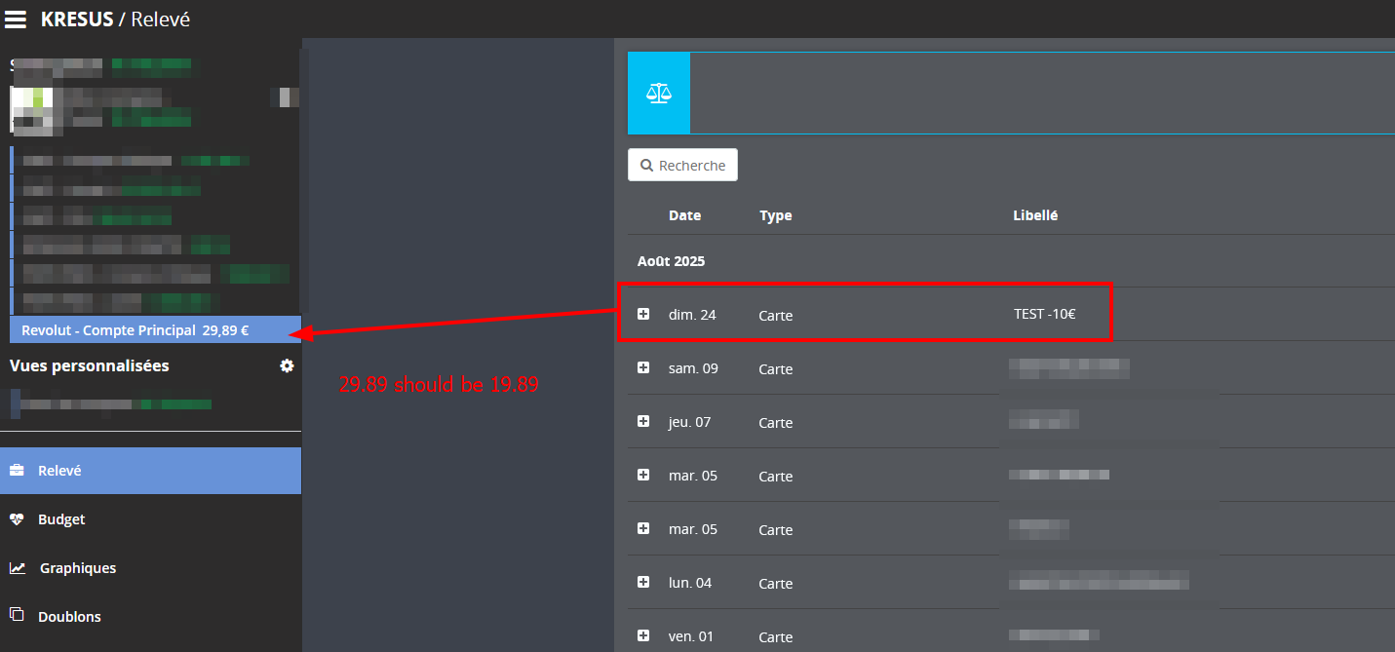Click the Graphiques line chart icon
Screen dimensions: 1395x652
18,568
